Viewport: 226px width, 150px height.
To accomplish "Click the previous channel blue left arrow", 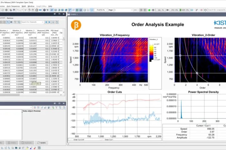I will click(x=46, y=22).
